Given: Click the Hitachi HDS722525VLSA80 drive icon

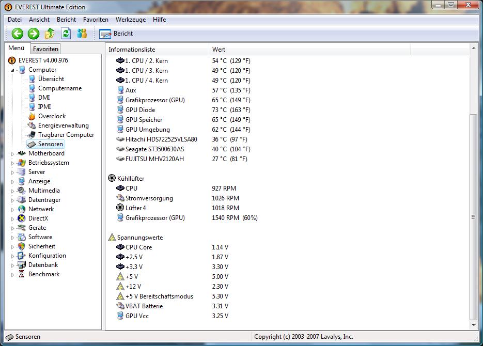Looking at the screenshot, I should coord(120,139).
